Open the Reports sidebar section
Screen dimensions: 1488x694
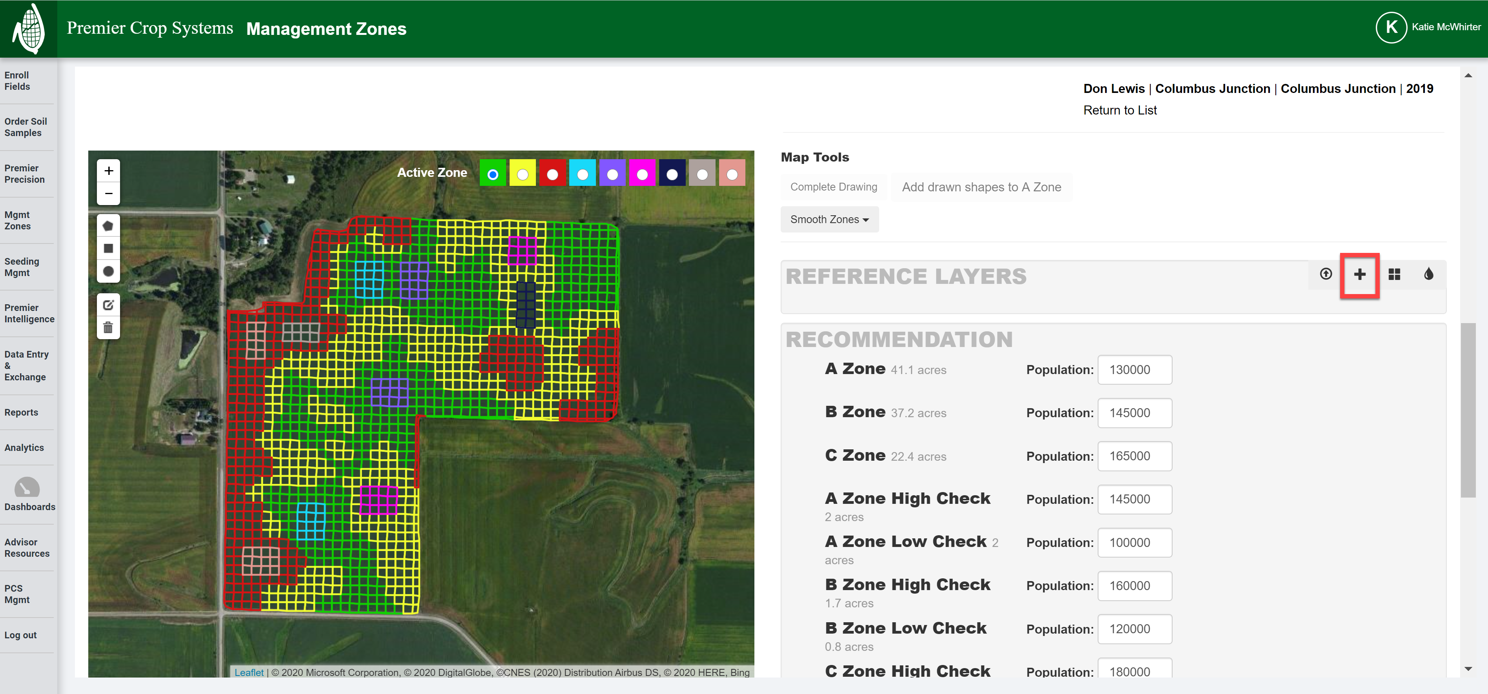pyautogui.click(x=21, y=412)
